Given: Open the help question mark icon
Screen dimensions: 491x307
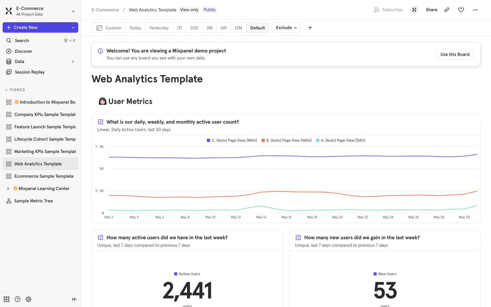Looking at the screenshot, I should click(x=17, y=299).
